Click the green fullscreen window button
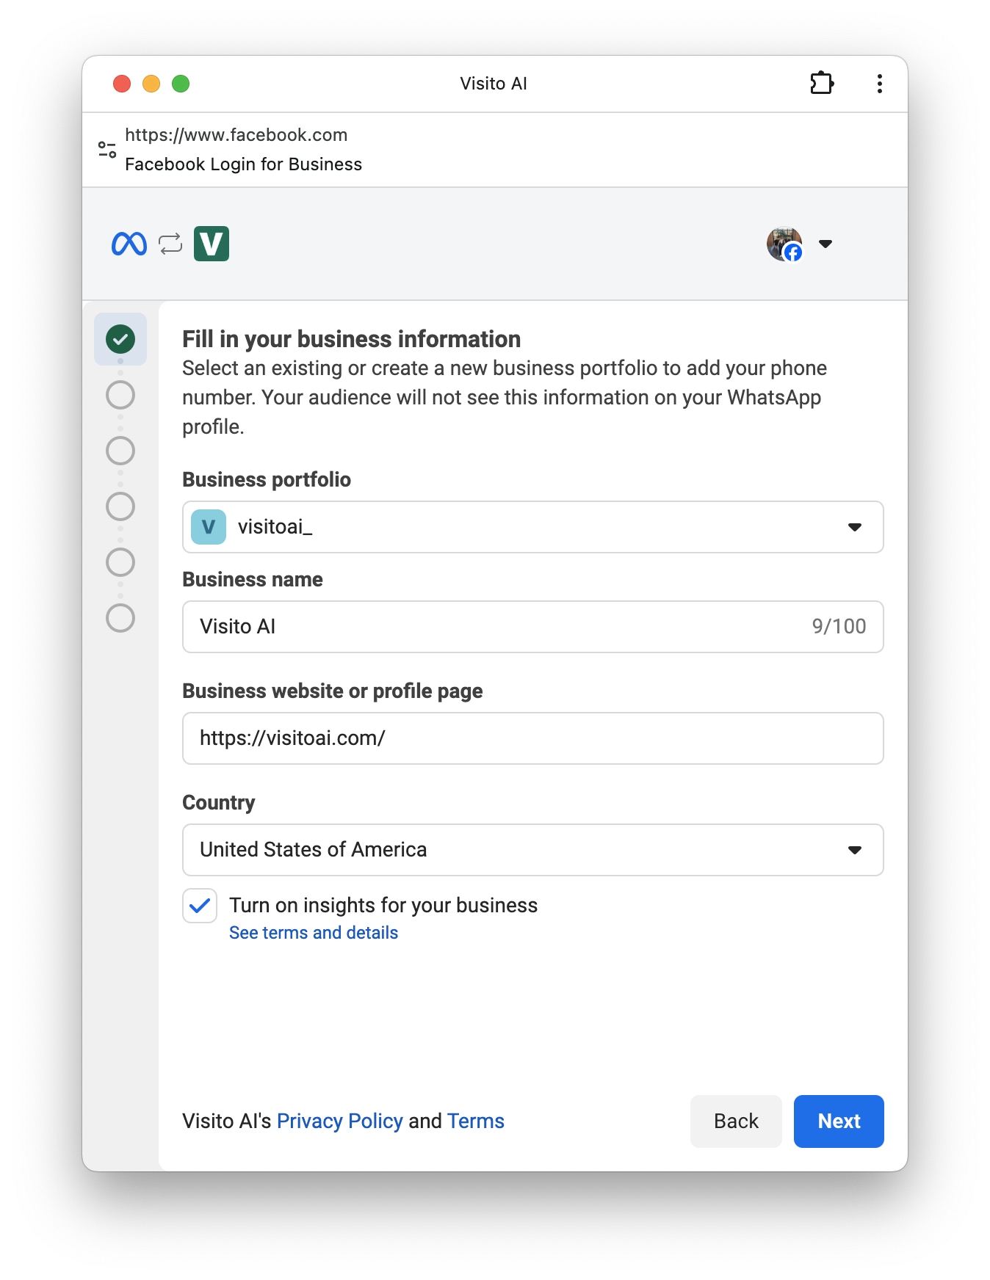 [181, 84]
